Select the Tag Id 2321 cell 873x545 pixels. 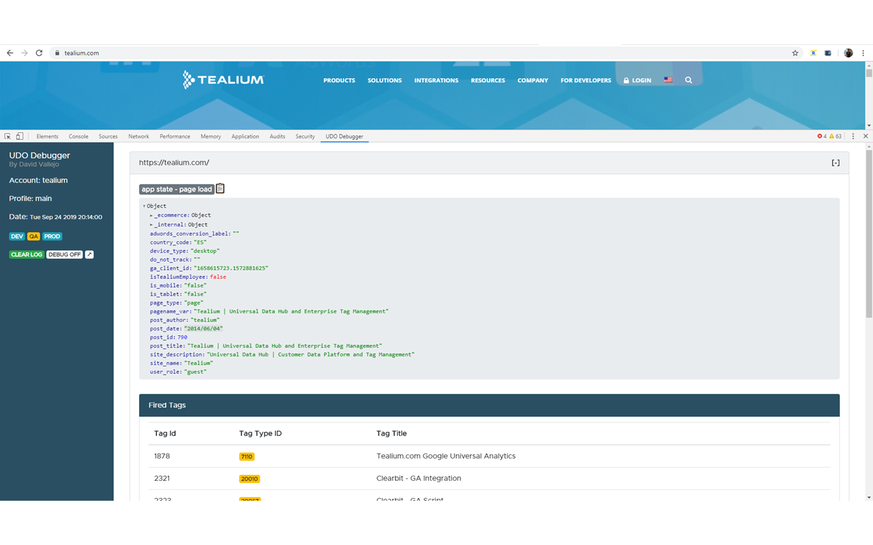(x=162, y=478)
